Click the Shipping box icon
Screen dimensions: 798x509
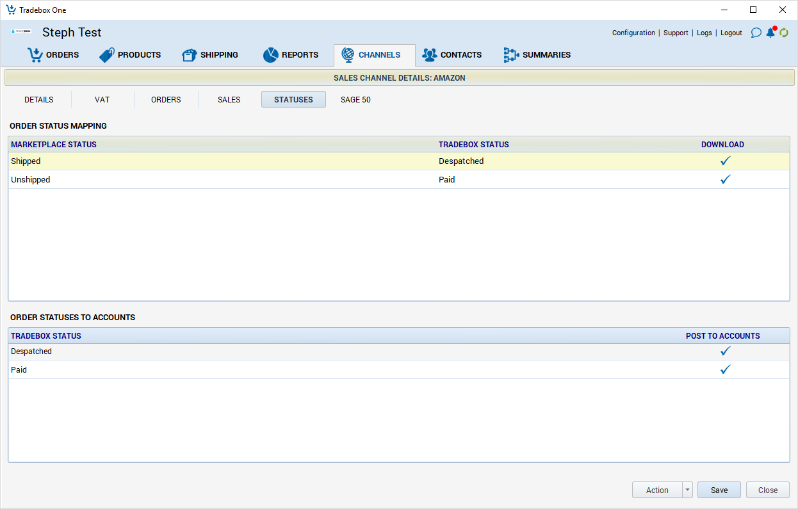(x=189, y=55)
